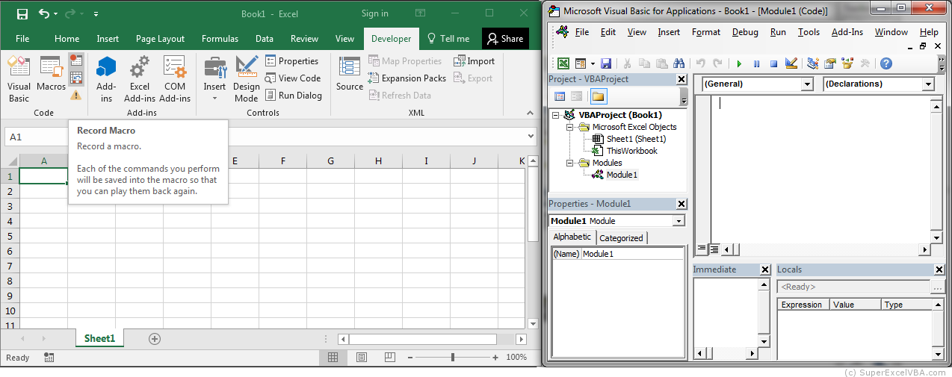Run Sub with green play button

point(740,64)
